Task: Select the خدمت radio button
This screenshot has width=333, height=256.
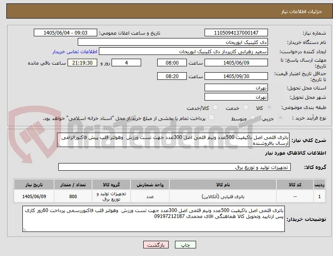Action: pyautogui.click(x=246, y=107)
